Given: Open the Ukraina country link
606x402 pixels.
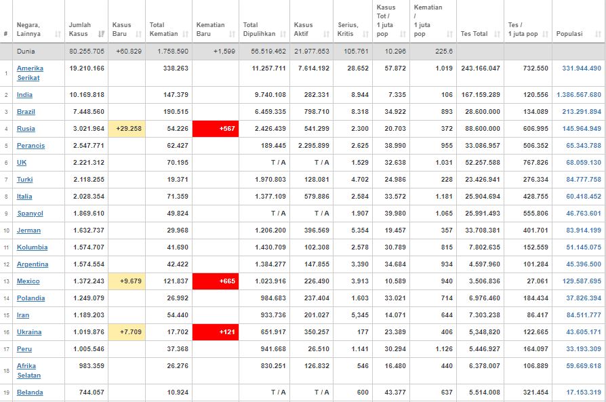Looking at the screenshot, I should (29, 332).
